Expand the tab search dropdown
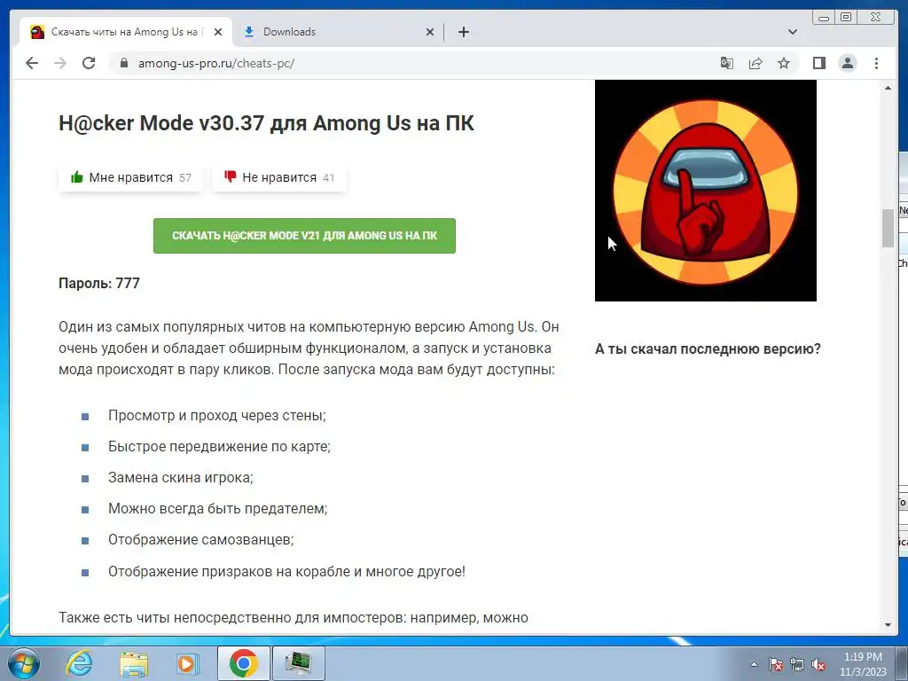Viewport: 908px width, 681px height. (x=793, y=32)
